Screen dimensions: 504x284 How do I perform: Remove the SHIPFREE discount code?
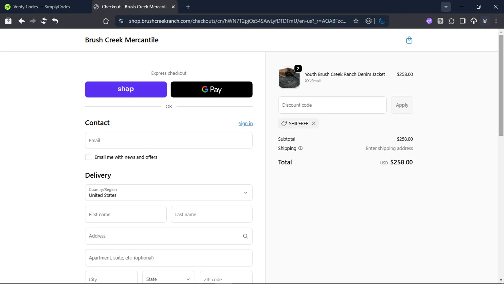pos(314,123)
